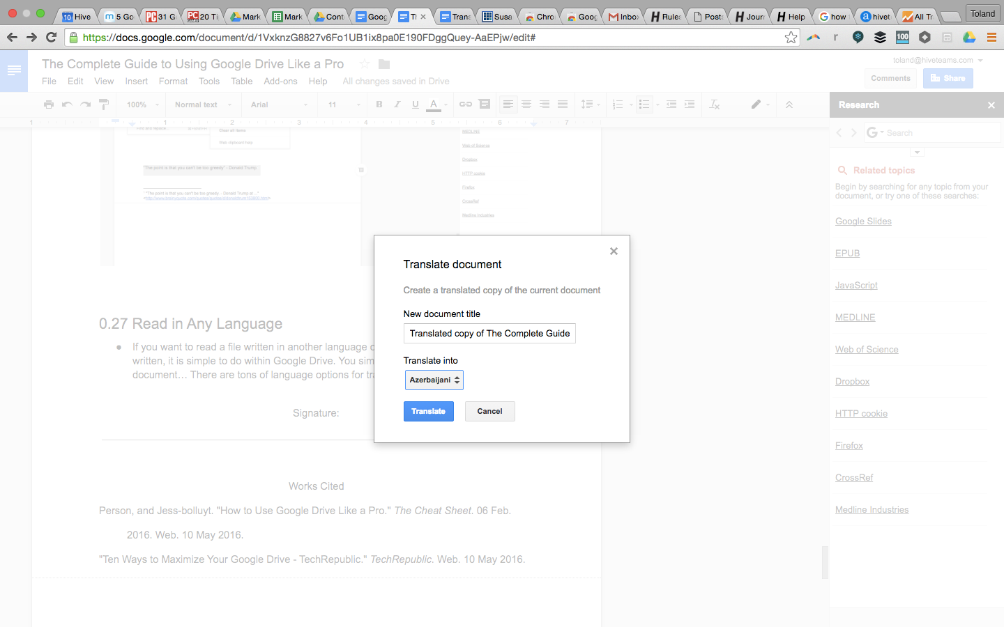The width and height of the screenshot is (1004, 627).
Task: Collapse the menus with double chevron
Action: [789, 104]
